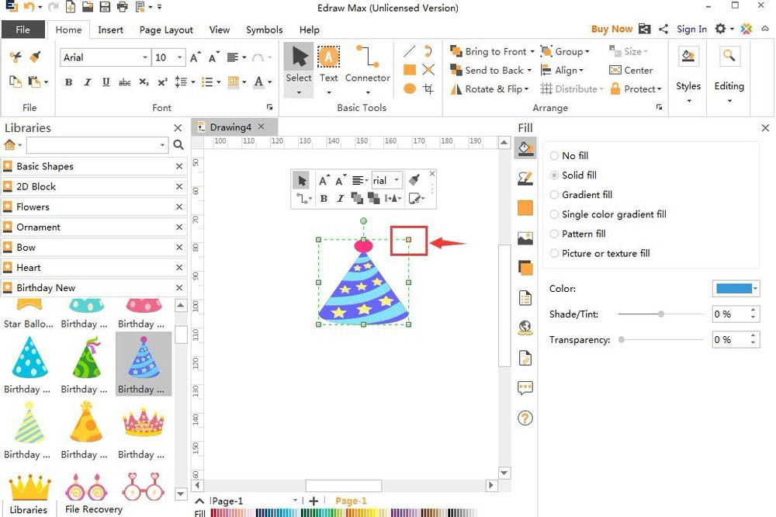Enable Pattern fill option
The width and height of the screenshot is (776, 517).
point(554,234)
